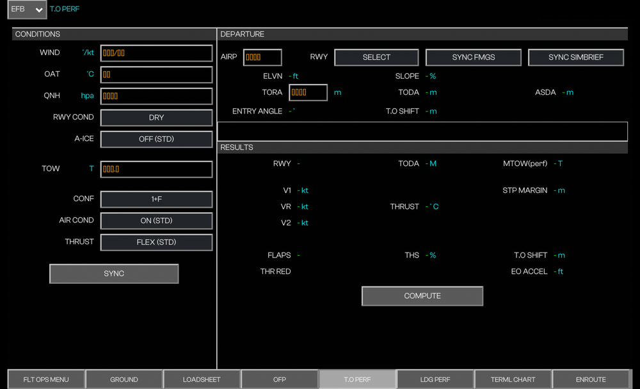Viewport: 640px width, 389px height.
Task: Click the TOW weight input field
Action: coord(156,169)
